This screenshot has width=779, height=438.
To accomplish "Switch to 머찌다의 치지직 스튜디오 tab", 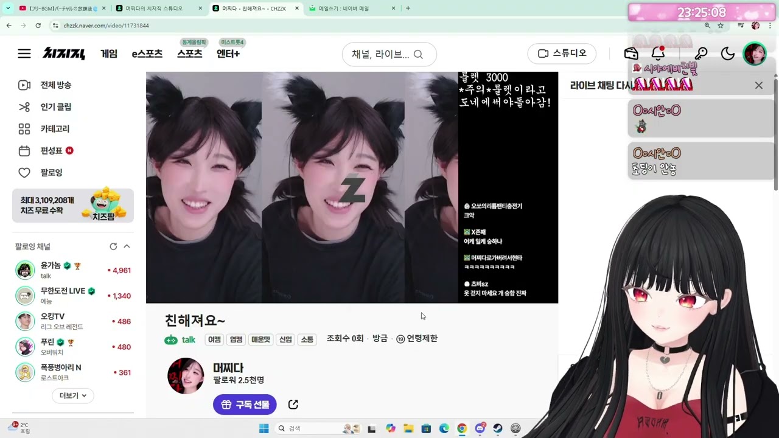I will (x=158, y=9).
